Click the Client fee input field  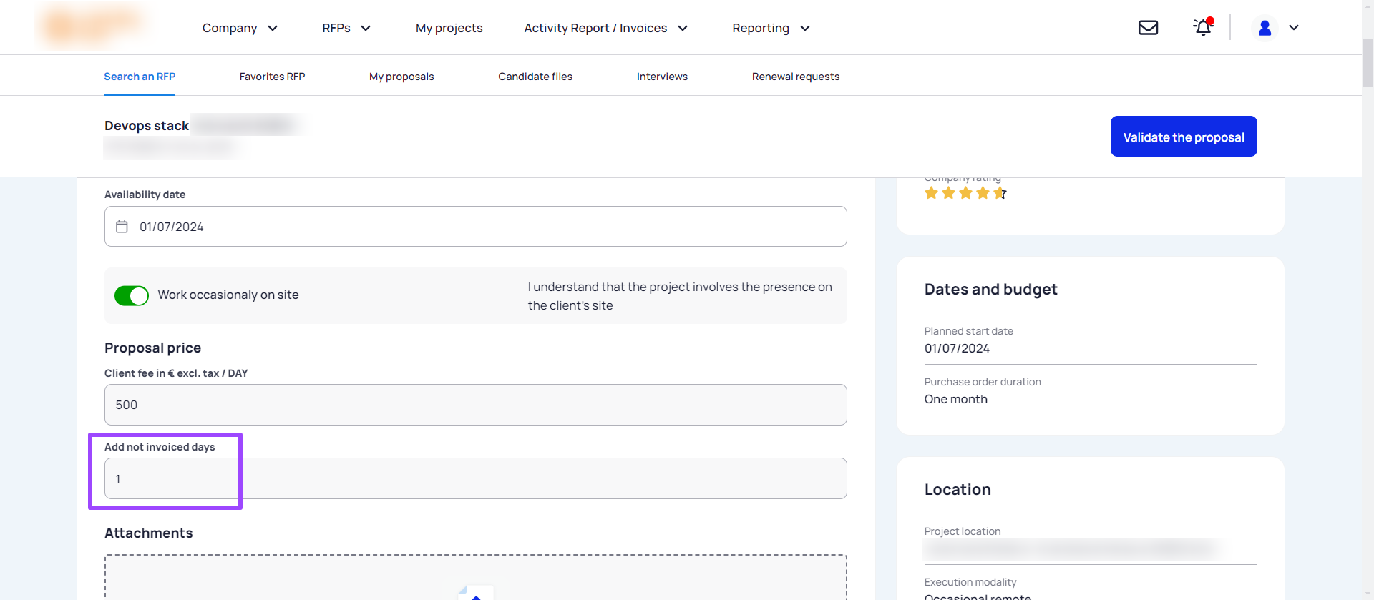point(476,405)
